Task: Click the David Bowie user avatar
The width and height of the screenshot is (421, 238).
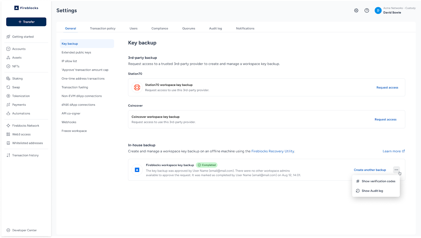Action: click(378, 10)
